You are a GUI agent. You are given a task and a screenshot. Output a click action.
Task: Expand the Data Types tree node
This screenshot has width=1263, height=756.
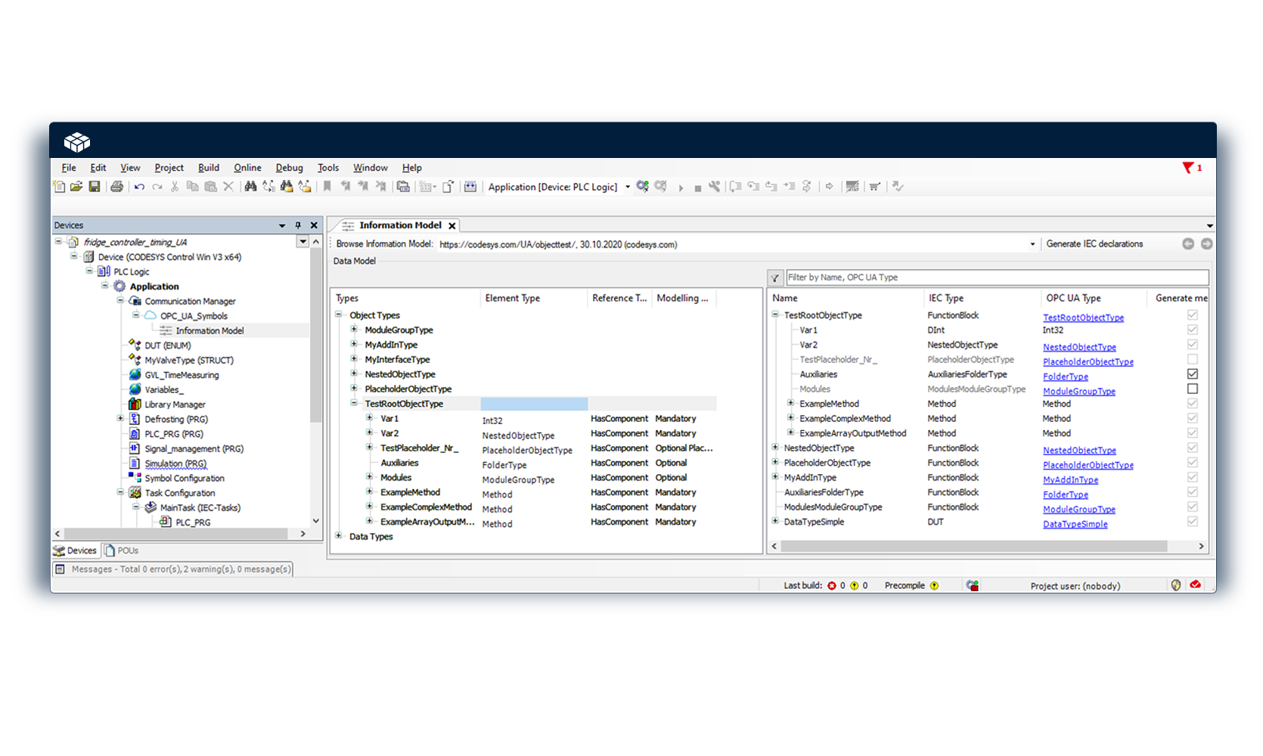click(339, 536)
